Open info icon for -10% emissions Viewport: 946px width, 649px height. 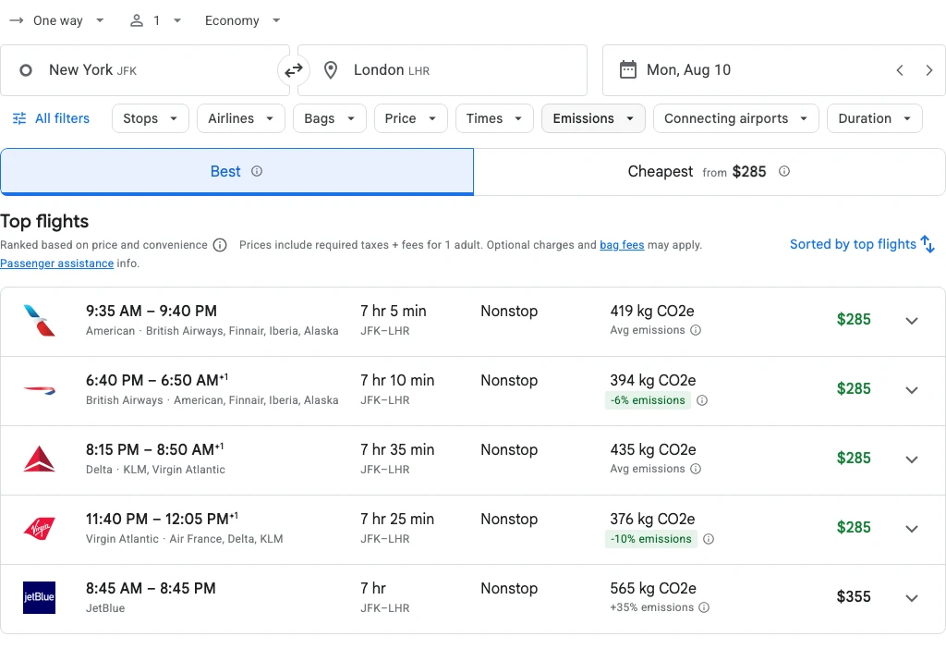tap(709, 539)
